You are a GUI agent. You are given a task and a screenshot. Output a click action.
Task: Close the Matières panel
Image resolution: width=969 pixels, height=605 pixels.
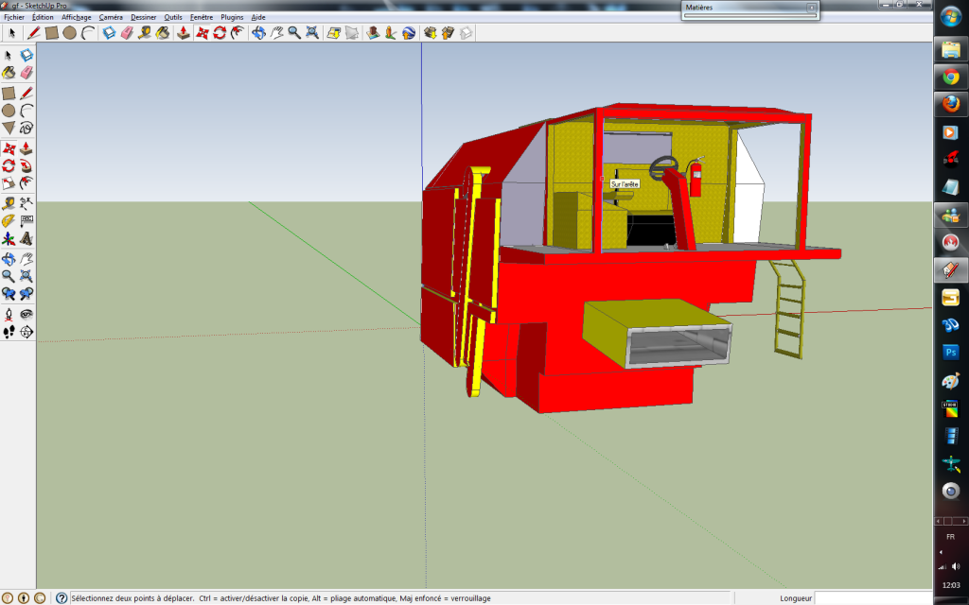811,8
